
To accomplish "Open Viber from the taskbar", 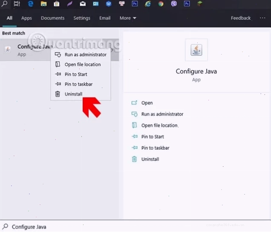I will pos(174,4).
